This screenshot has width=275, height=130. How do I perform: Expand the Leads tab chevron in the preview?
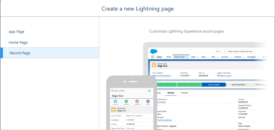(x=198, y=57)
